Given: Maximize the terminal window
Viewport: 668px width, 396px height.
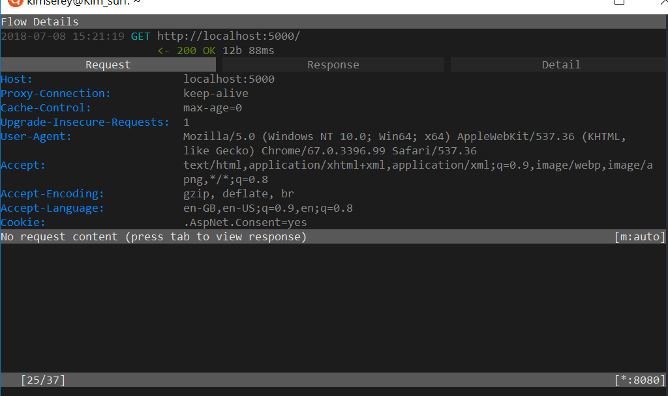Looking at the screenshot, I should pyautogui.click(x=619, y=2).
